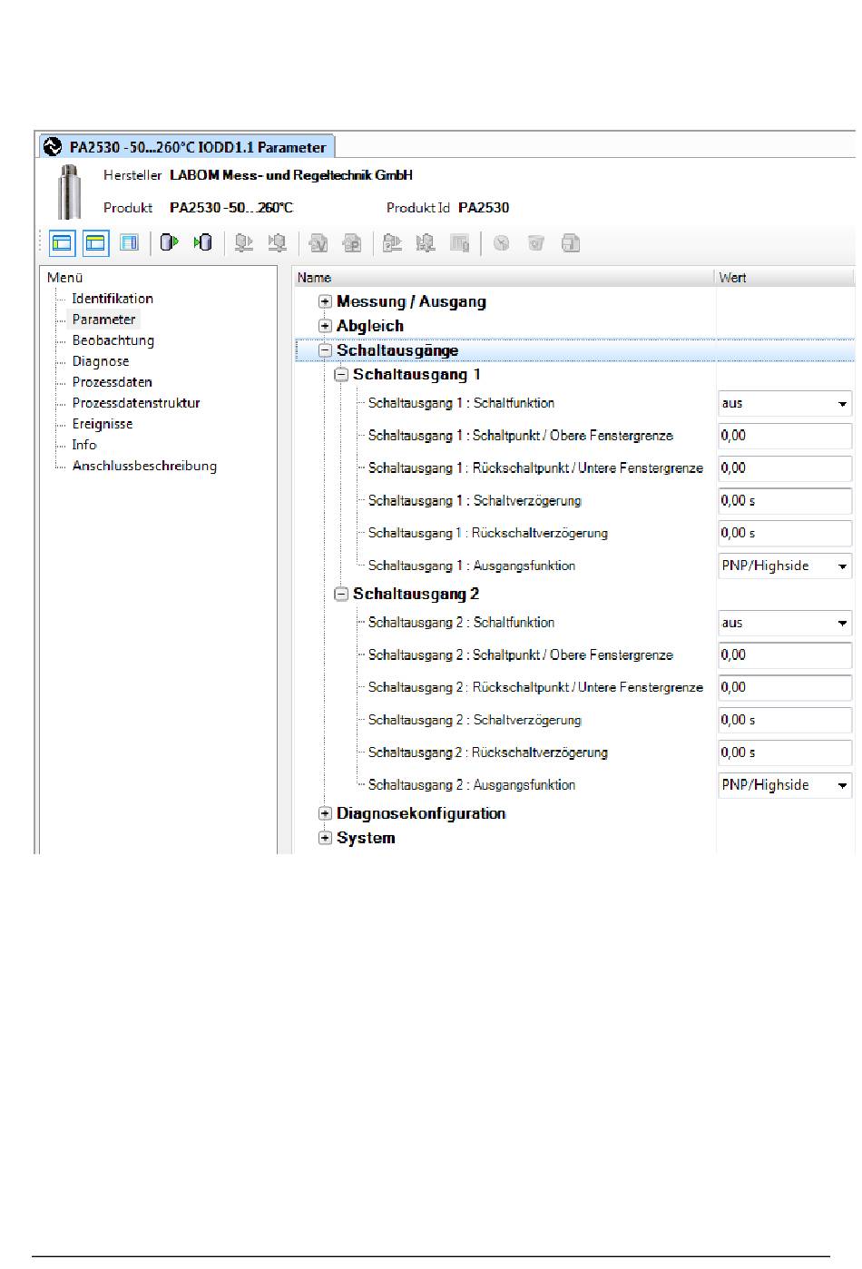Click the grayed-out trash bin toolbar icon
862x1269 pixels.
point(536,243)
